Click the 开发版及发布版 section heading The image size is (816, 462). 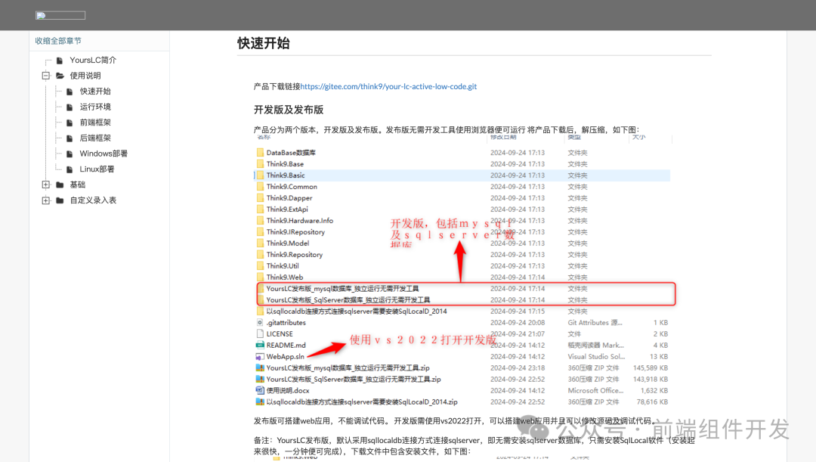[x=289, y=110]
